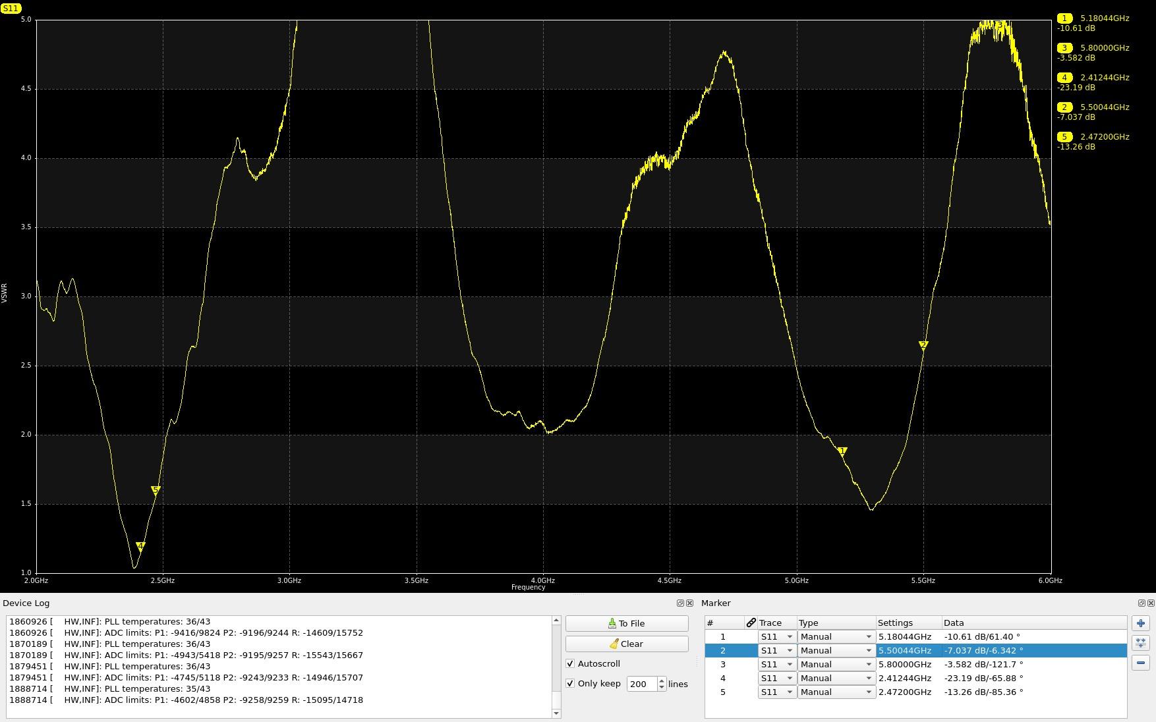Select the 2.41244GHz settings cell

[x=909, y=679]
